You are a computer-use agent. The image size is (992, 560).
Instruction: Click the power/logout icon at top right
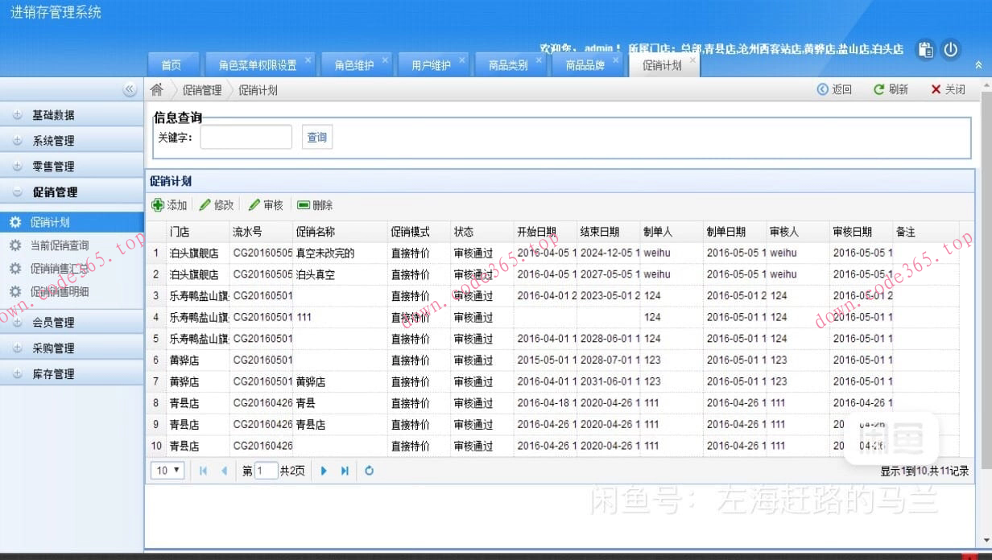coord(950,49)
